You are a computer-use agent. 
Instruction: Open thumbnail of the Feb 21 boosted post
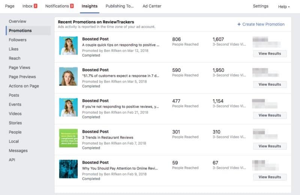[x=68, y=107]
